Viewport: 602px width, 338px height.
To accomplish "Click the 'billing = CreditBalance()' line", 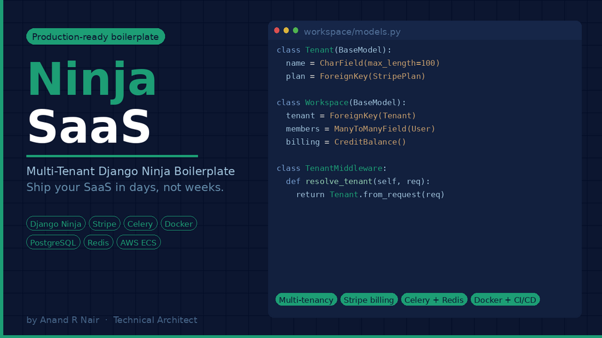I will [x=346, y=142].
